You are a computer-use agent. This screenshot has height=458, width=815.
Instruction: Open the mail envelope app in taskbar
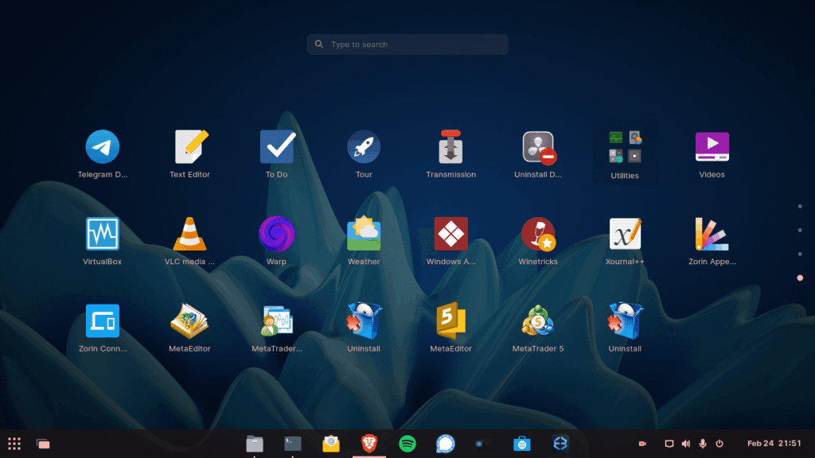click(331, 444)
